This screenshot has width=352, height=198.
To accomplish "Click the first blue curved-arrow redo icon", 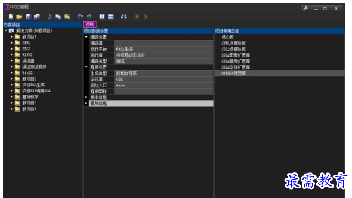I will (x=80, y=16).
